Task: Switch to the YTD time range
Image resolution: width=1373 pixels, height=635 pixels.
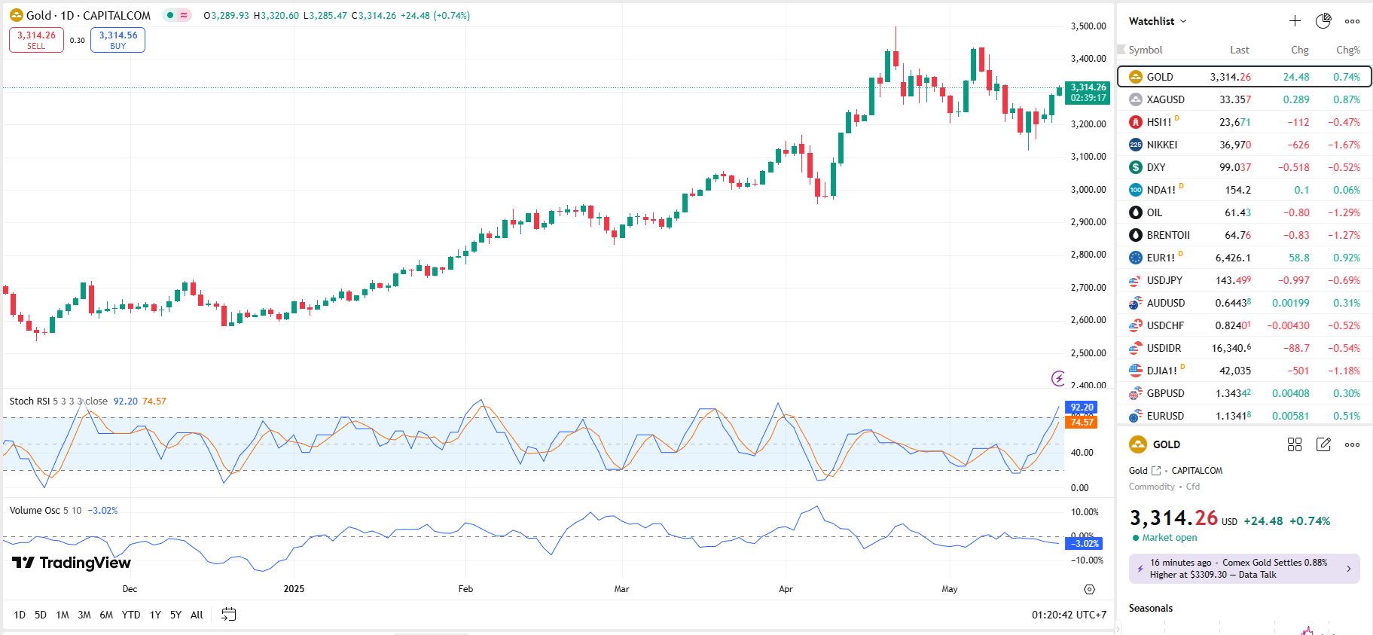Action: (131, 615)
